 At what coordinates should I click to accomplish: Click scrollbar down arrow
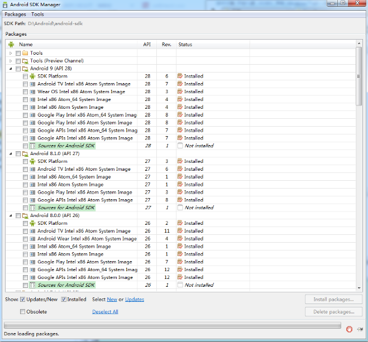tap(359, 288)
